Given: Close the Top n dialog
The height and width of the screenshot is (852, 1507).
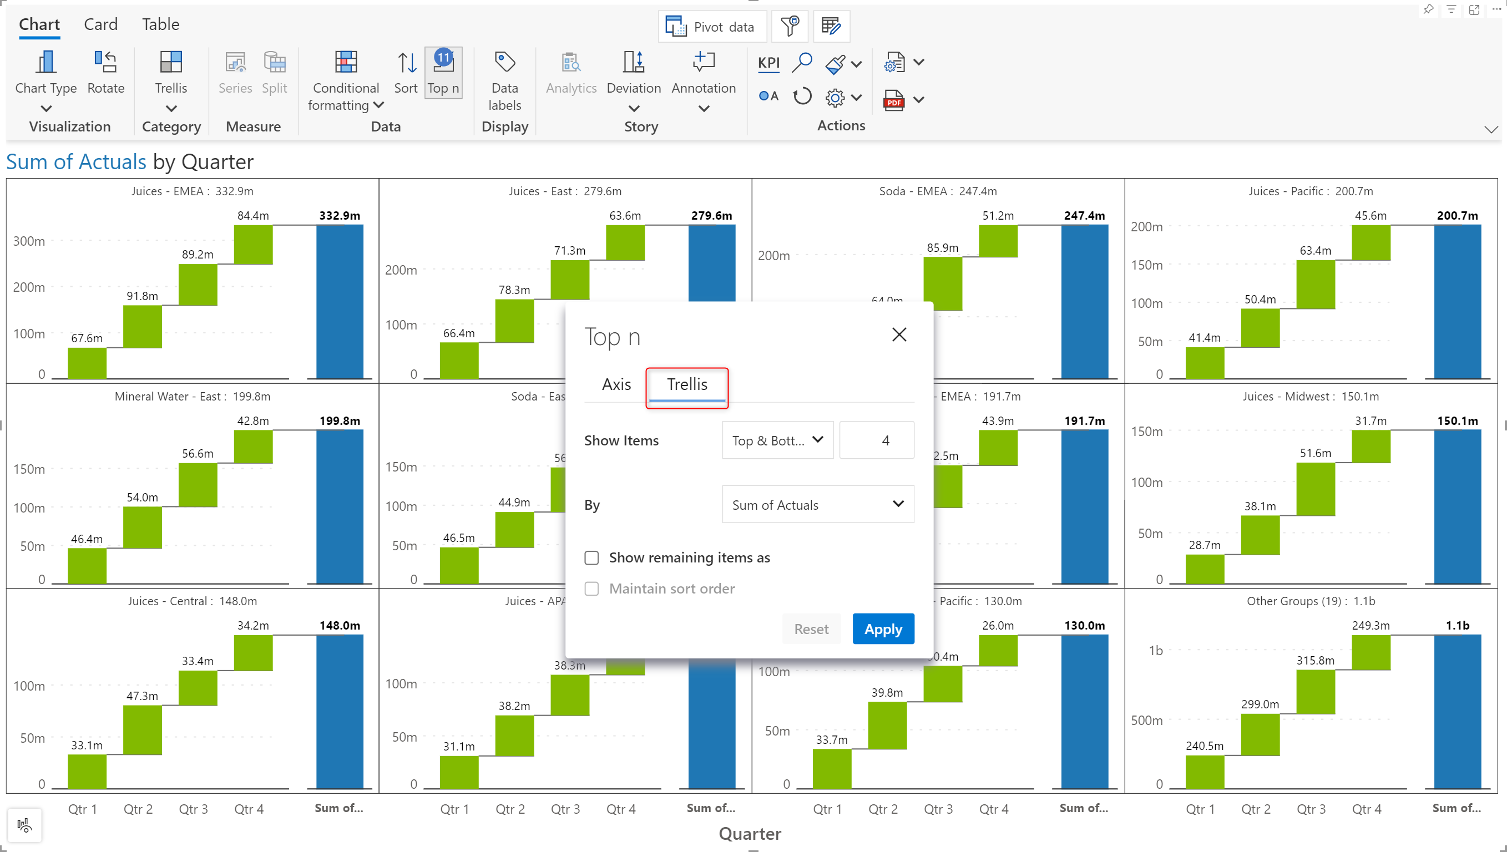Looking at the screenshot, I should click(x=899, y=334).
